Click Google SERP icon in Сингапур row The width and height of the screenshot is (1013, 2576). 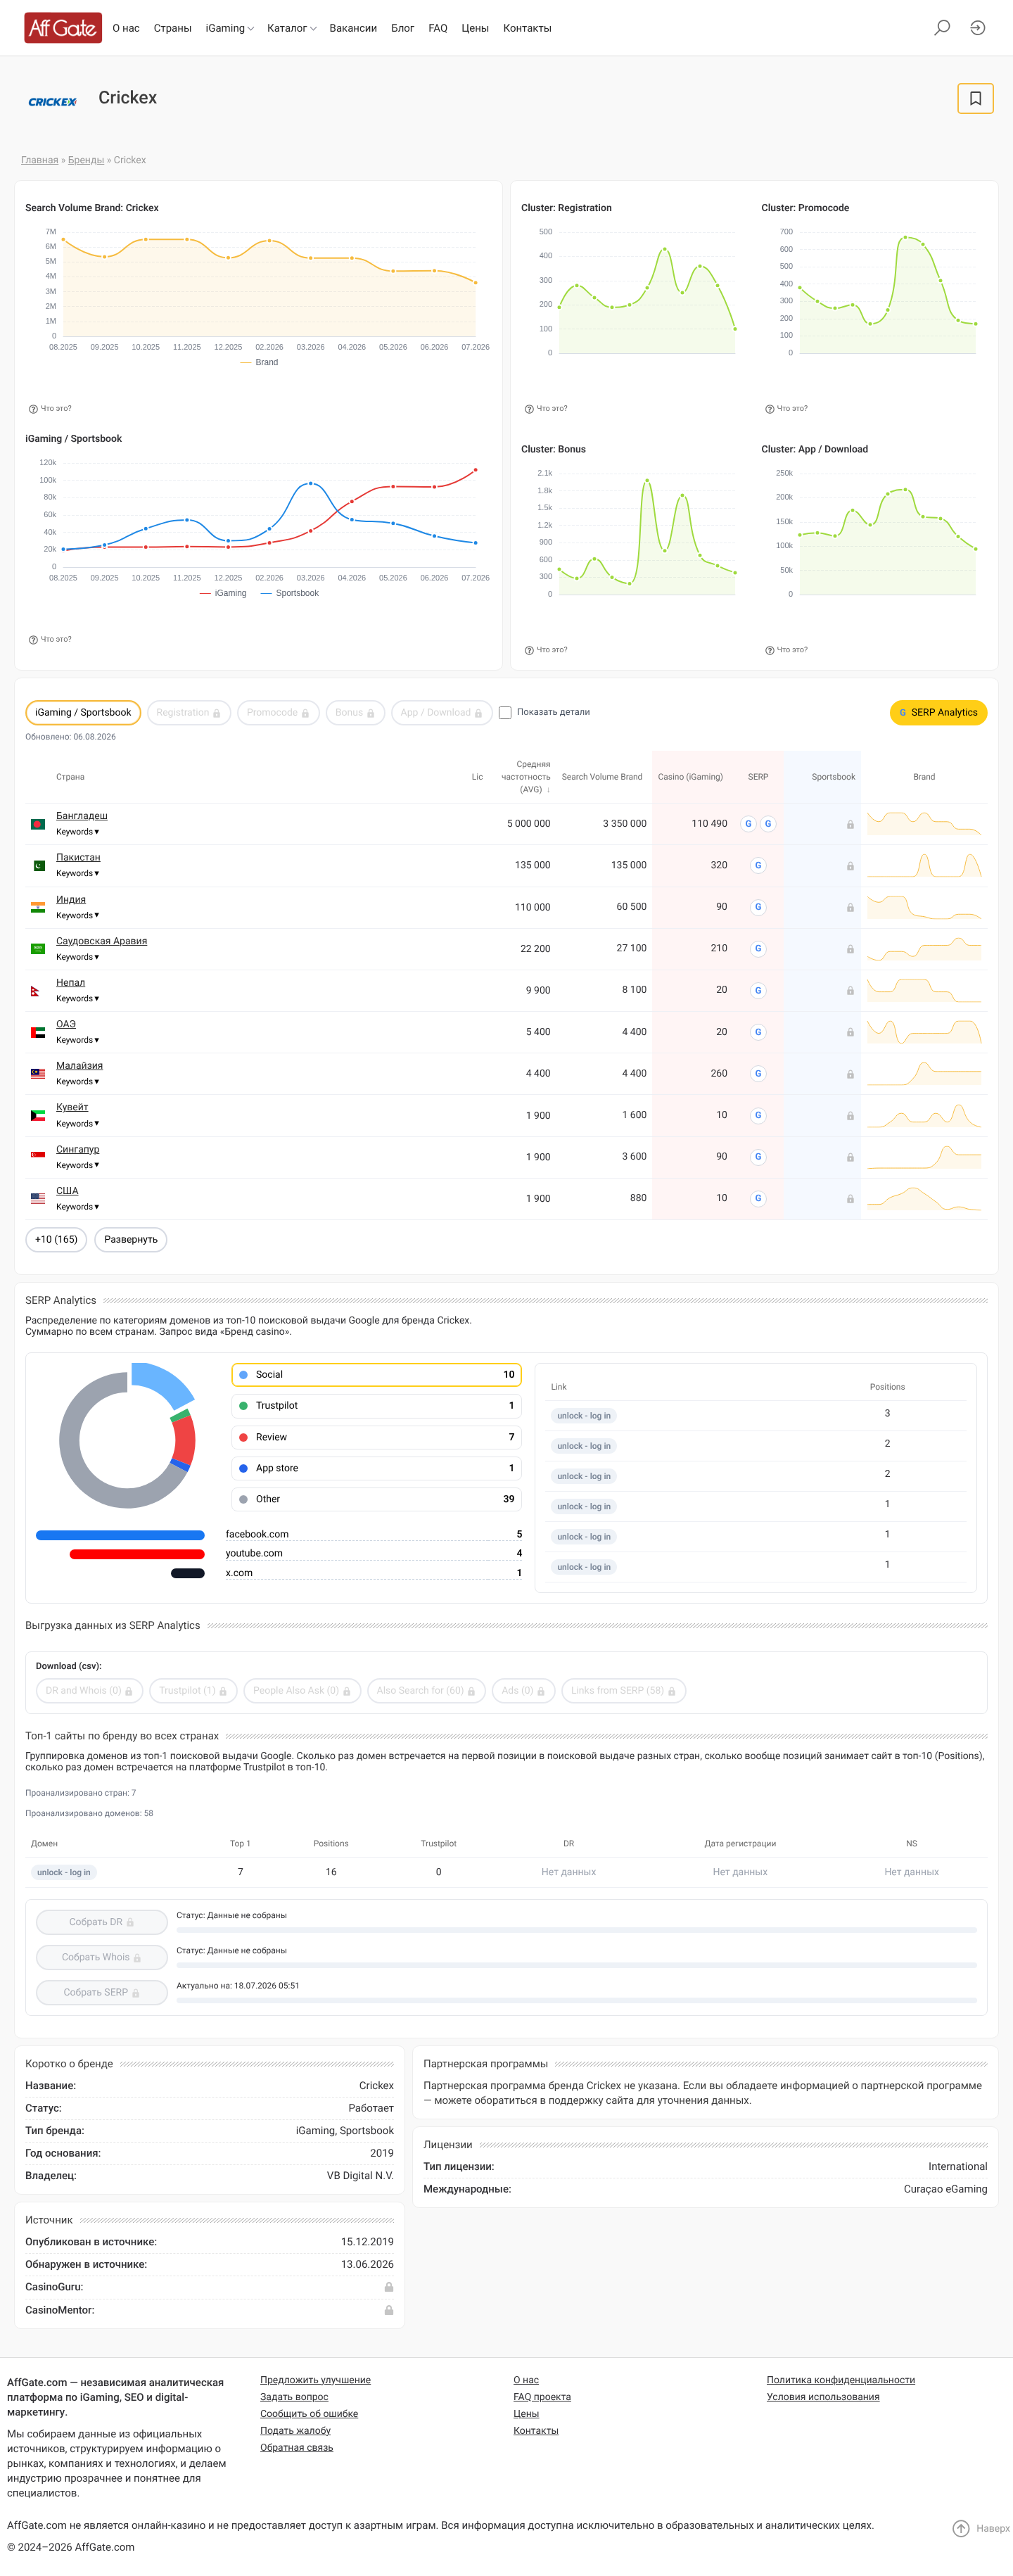pyautogui.click(x=758, y=1157)
